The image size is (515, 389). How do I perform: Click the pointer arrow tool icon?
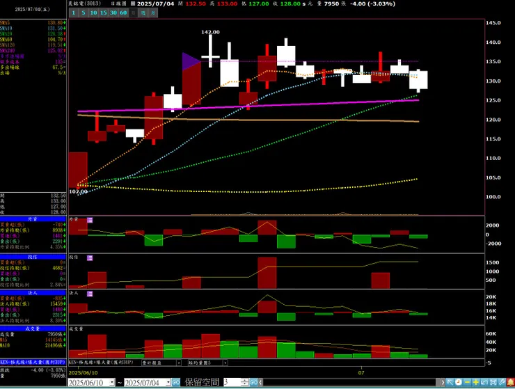[450, 382]
